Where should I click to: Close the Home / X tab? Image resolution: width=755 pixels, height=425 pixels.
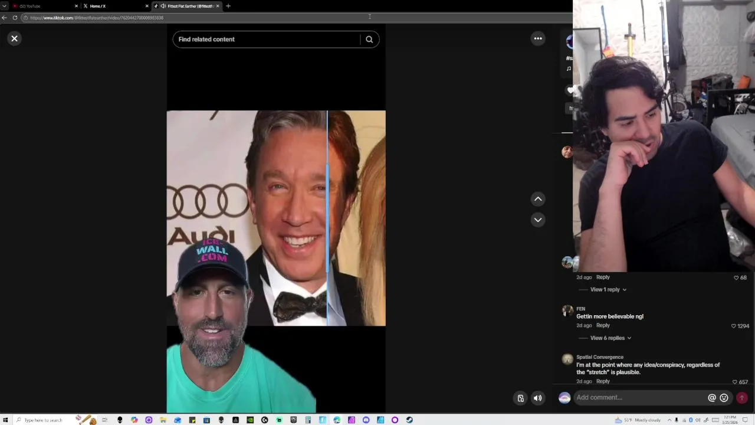147,6
